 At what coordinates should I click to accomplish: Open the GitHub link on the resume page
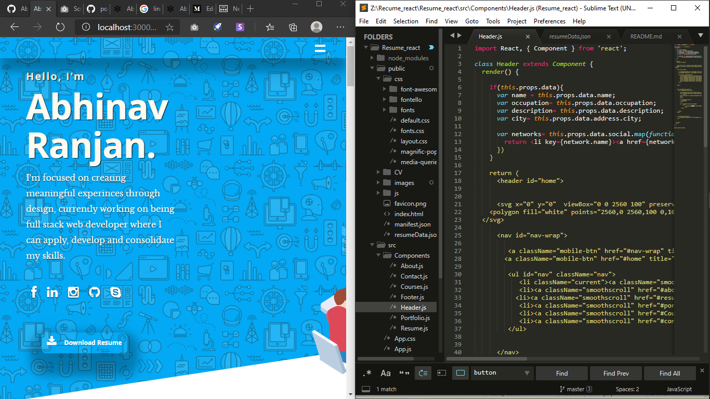[x=94, y=292]
